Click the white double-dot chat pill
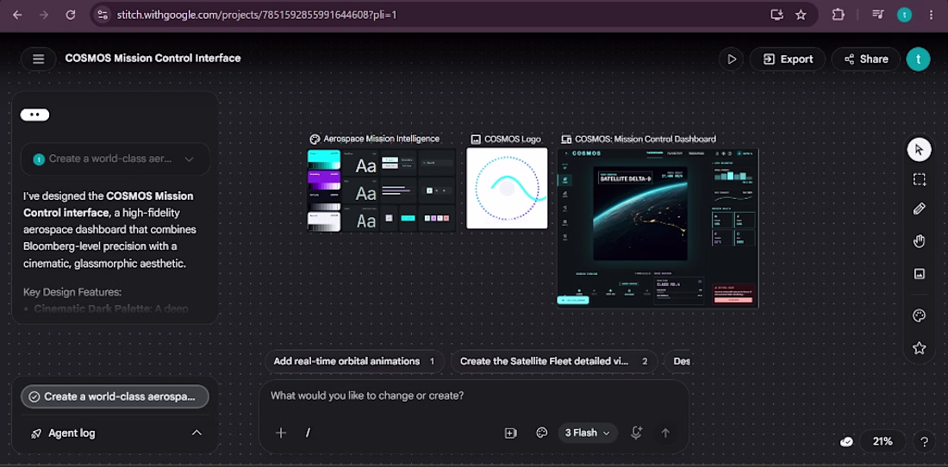The height and width of the screenshot is (467, 948). pyautogui.click(x=34, y=115)
